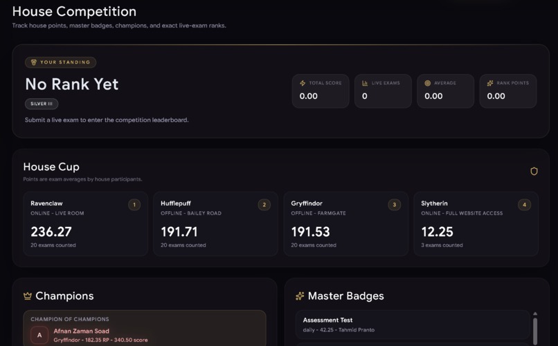The height and width of the screenshot is (346, 558).
Task: Click 'daily - 42.25 - Tahmid Pranto' text
Action: click(x=339, y=330)
